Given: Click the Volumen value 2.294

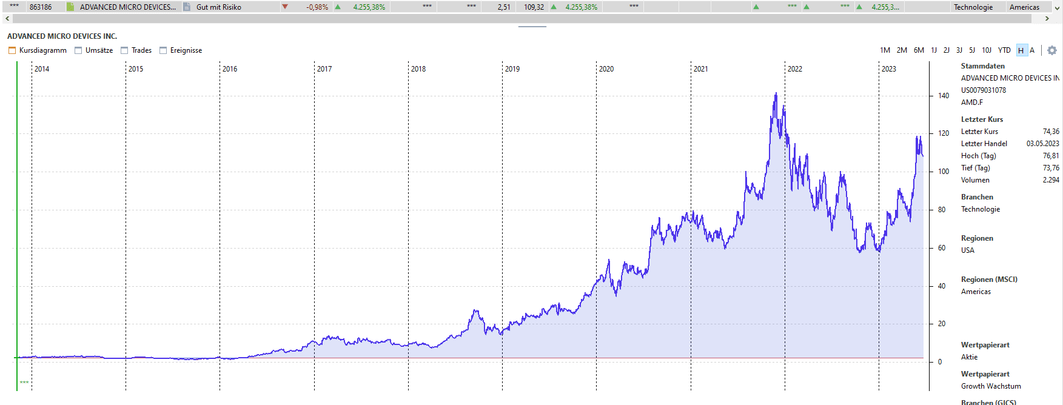Looking at the screenshot, I should 1051,180.
